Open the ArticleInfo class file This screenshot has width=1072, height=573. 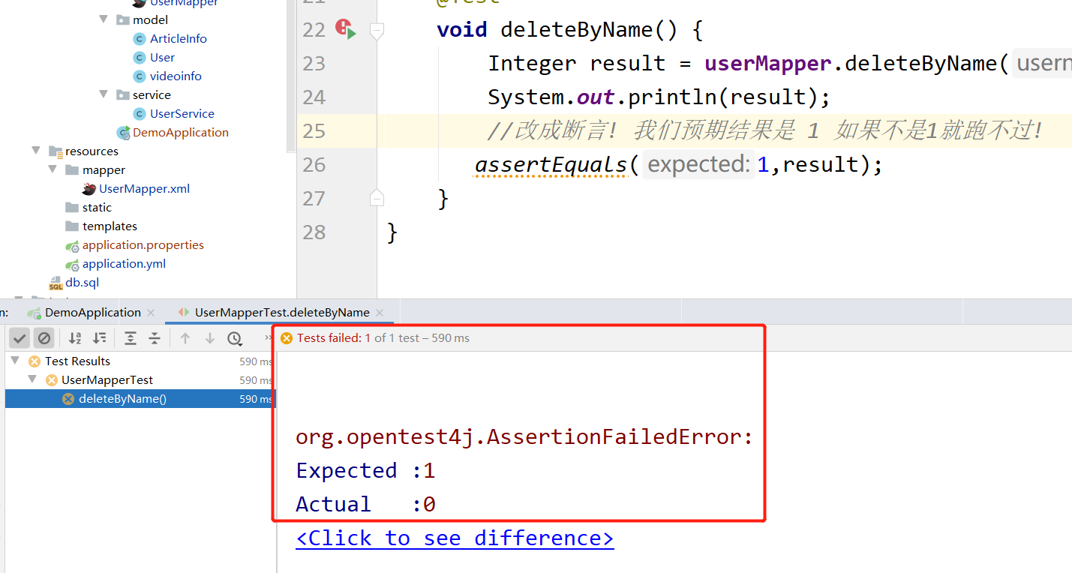[179, 38]
